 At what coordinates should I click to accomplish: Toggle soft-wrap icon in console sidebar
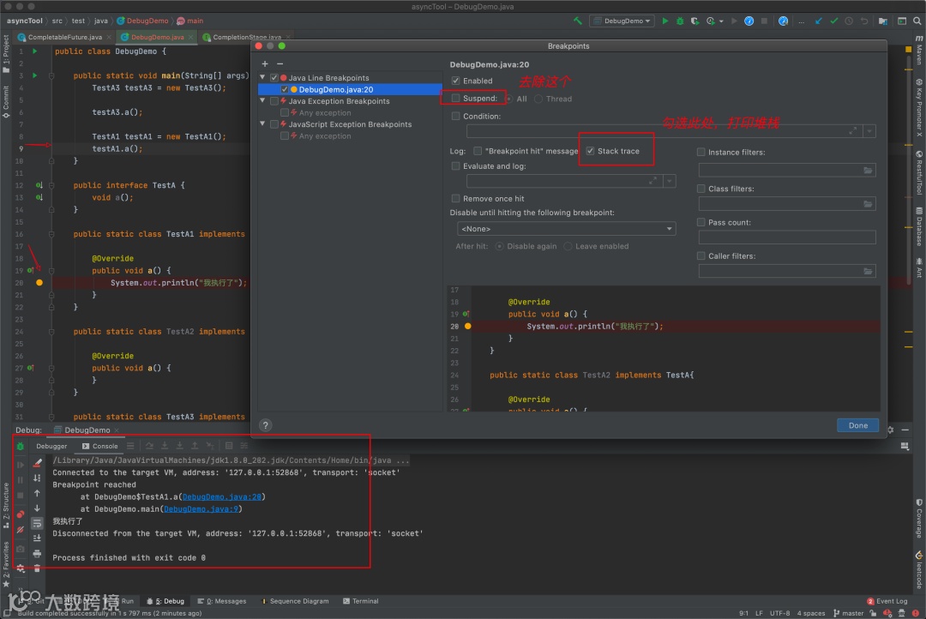pyautogui.click(x=37, y=523)
